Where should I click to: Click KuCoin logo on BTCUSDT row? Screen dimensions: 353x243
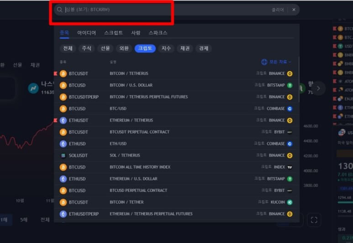(290, 202)
